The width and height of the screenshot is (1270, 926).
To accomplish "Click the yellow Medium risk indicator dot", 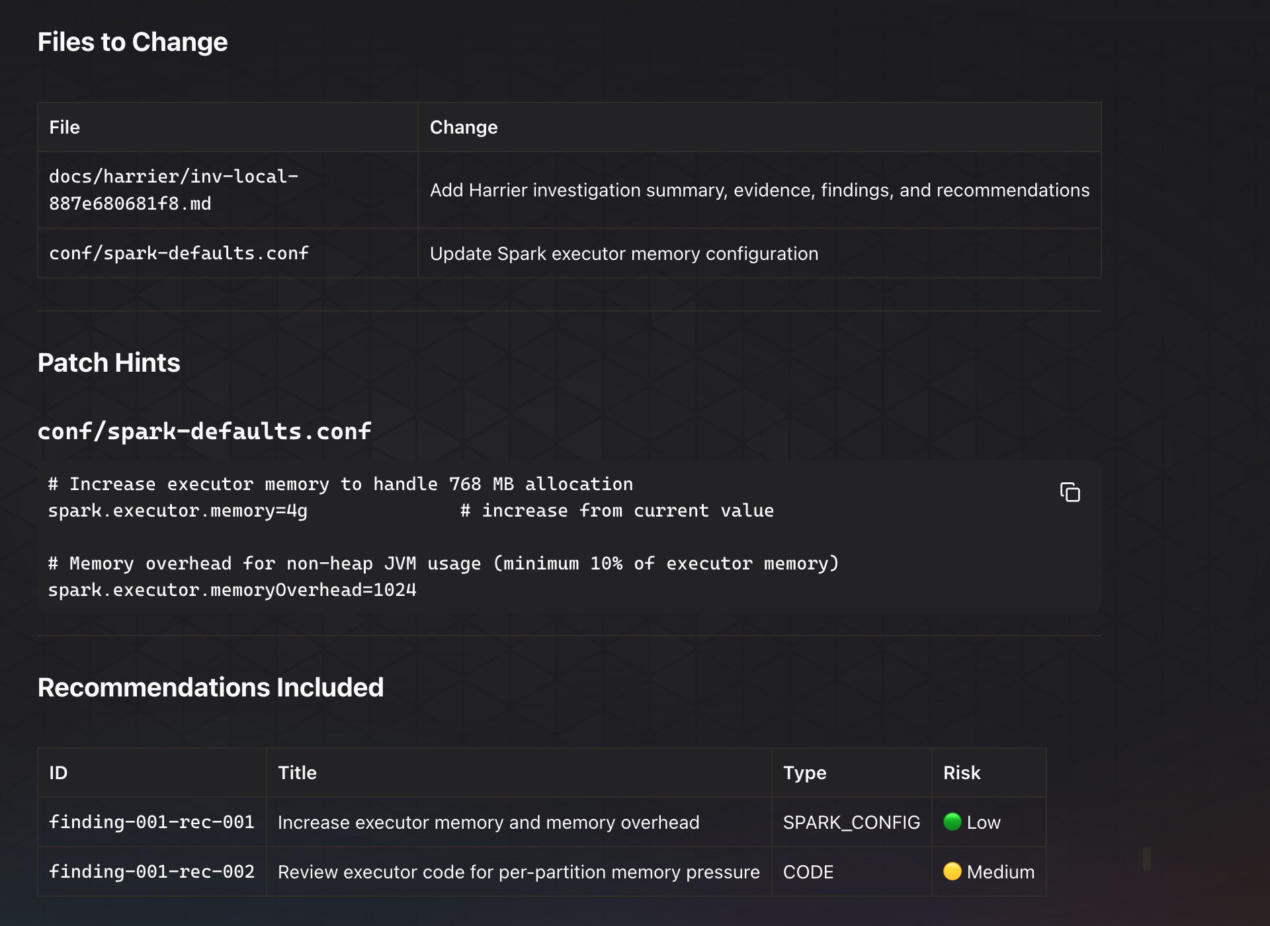I will tap(952, 871).
